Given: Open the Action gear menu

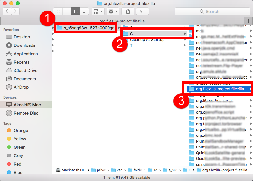Looking at the screenshot, I should (113, 11).
